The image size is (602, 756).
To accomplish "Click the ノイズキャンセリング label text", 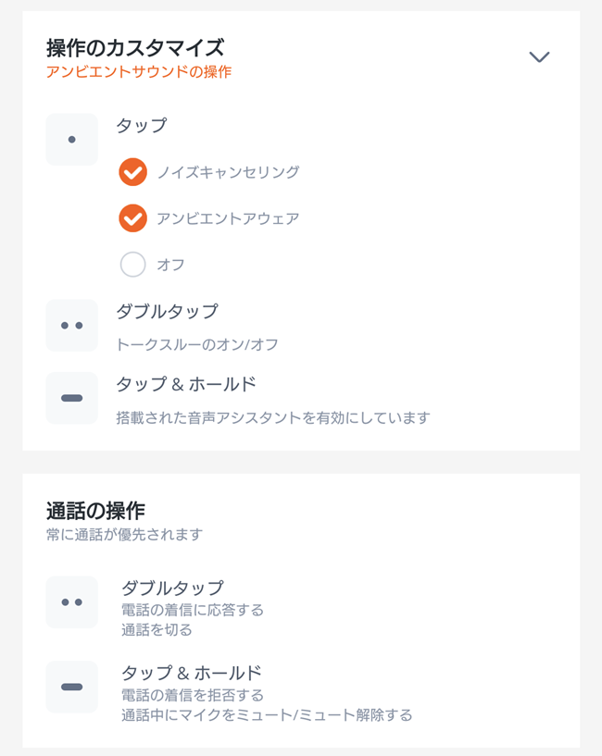I will tap(229, 172).
